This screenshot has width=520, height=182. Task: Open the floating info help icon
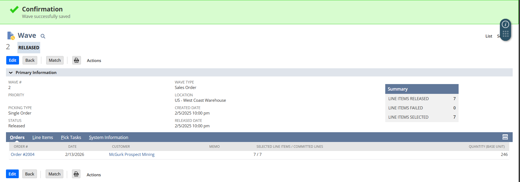[x=505, y=24]
